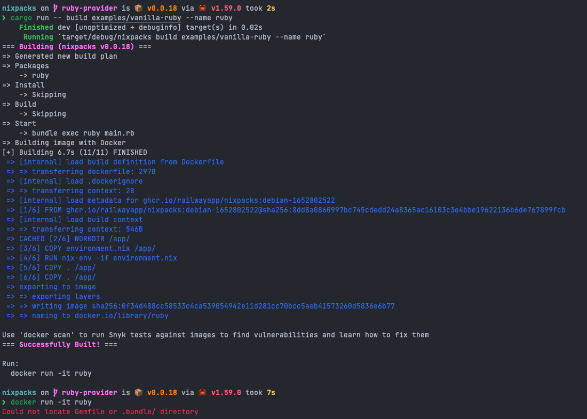Image resolution: width=587 pixels, height=419 pixels.
Task: Click the 'bundle exec ruby main.rb' start command
Action: tap(83, 133)
